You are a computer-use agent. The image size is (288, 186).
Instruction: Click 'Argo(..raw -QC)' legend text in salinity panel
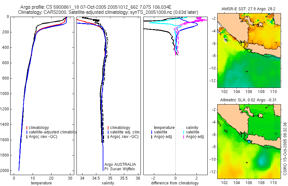[124, 137]
